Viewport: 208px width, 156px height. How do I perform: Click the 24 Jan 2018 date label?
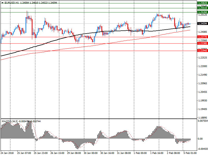pyautogui.click(x=7, y=153)
